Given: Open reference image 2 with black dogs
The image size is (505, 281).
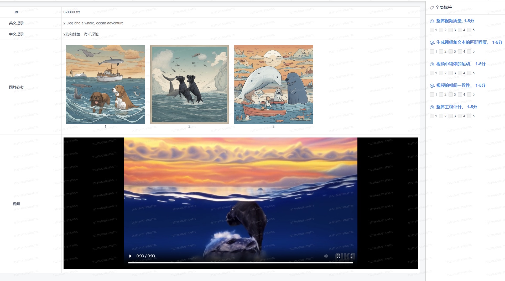Looking at the screenshot, I should 190,84.
